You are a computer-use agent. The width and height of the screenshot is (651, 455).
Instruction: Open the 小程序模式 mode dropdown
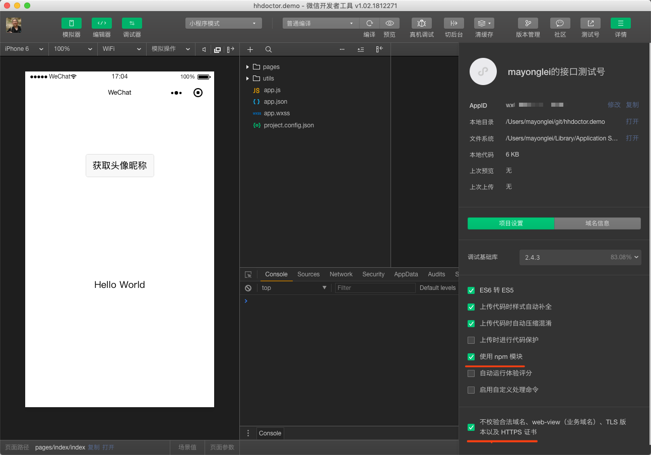224,23
